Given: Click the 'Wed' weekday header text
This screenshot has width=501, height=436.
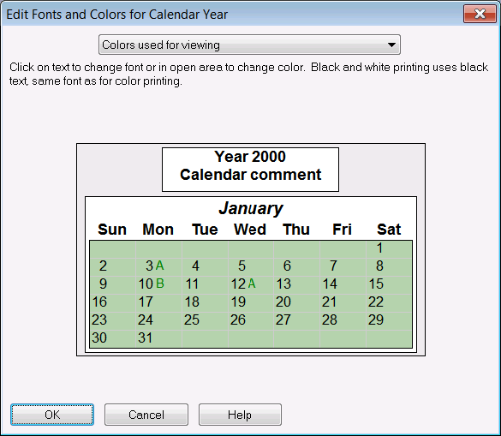Looking at the screenshot, I should [250, 230].
